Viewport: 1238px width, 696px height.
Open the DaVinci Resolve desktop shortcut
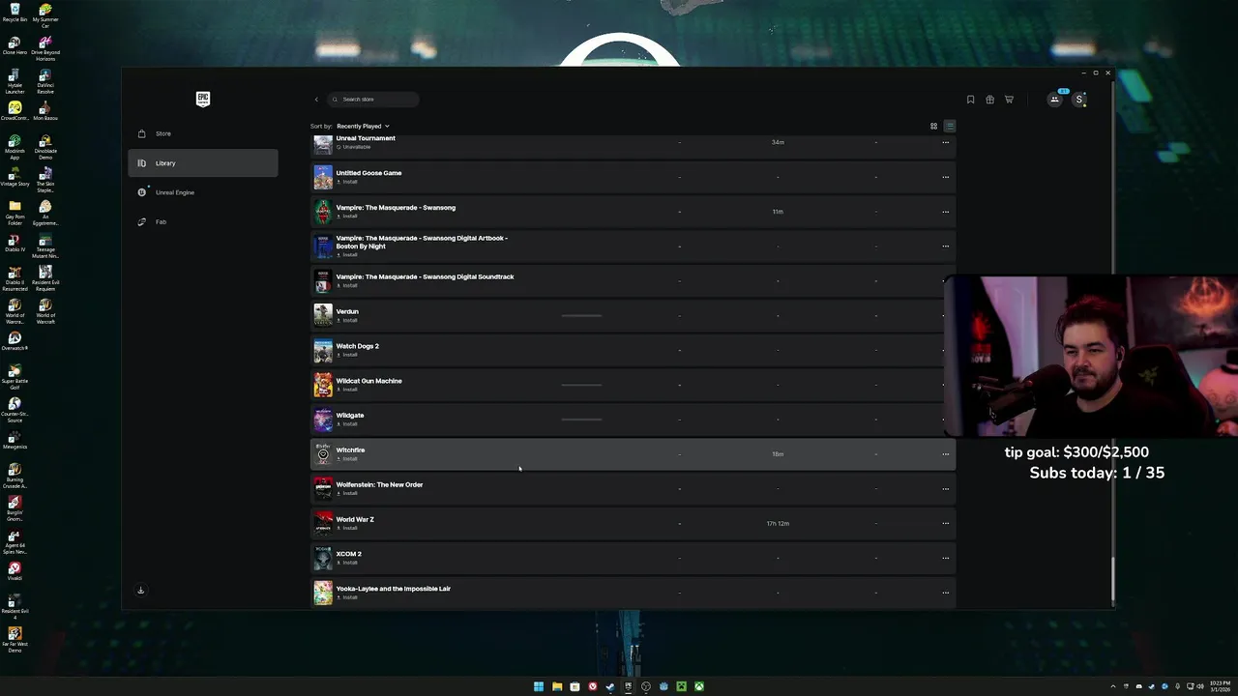coord(45,80)
